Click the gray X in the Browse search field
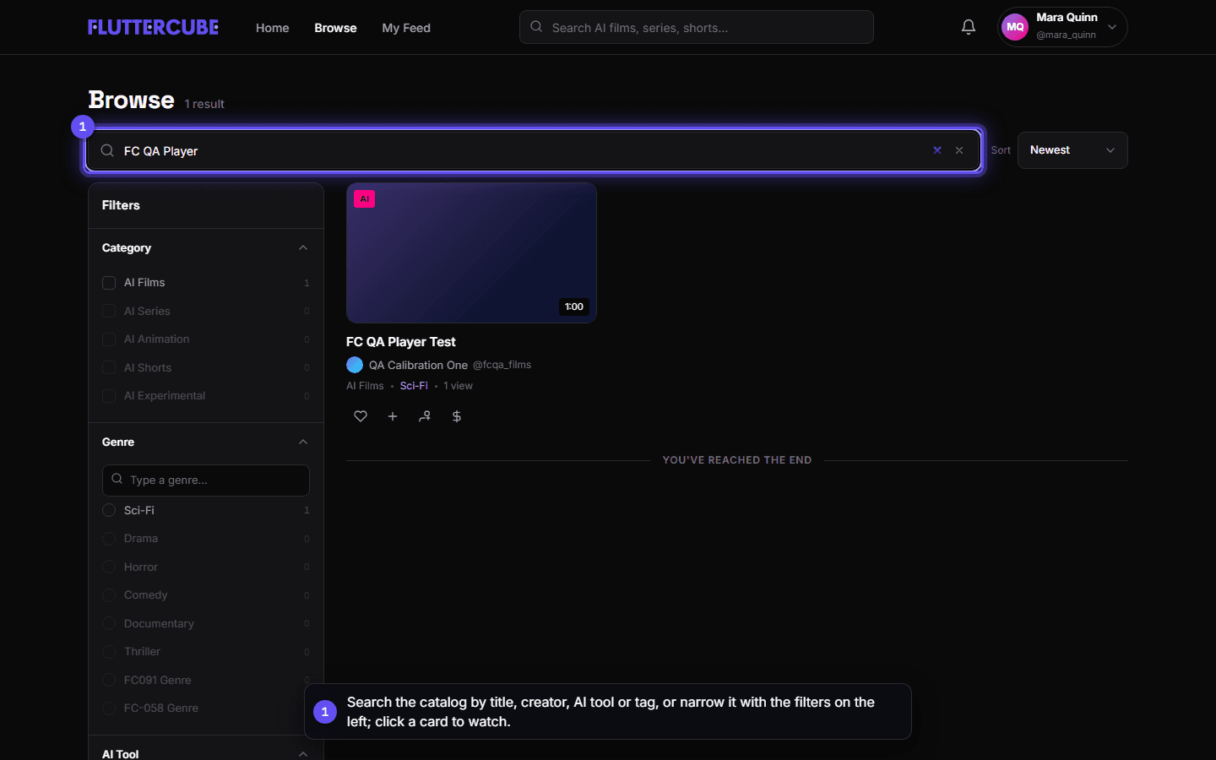This screenshot has width=1216, height=760. tap(959, 150)
